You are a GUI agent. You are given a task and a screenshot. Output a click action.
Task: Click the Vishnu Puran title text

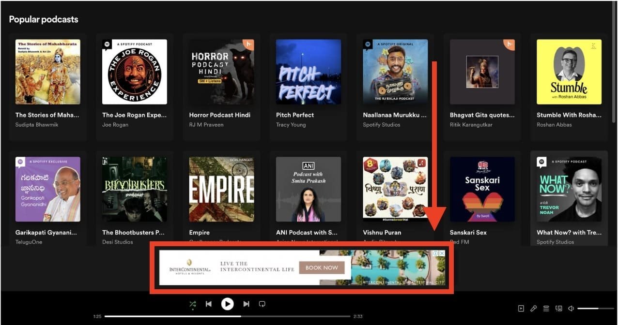click(382, 233)
